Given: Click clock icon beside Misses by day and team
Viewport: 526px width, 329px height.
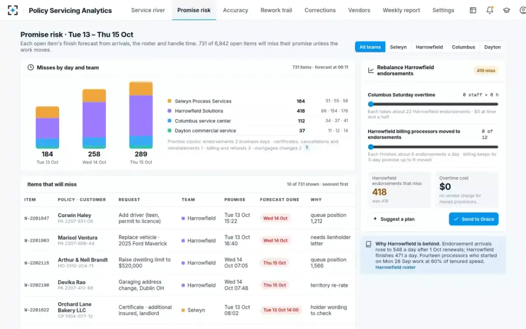Looking at the screenshot, I should (x=31, y=68).
